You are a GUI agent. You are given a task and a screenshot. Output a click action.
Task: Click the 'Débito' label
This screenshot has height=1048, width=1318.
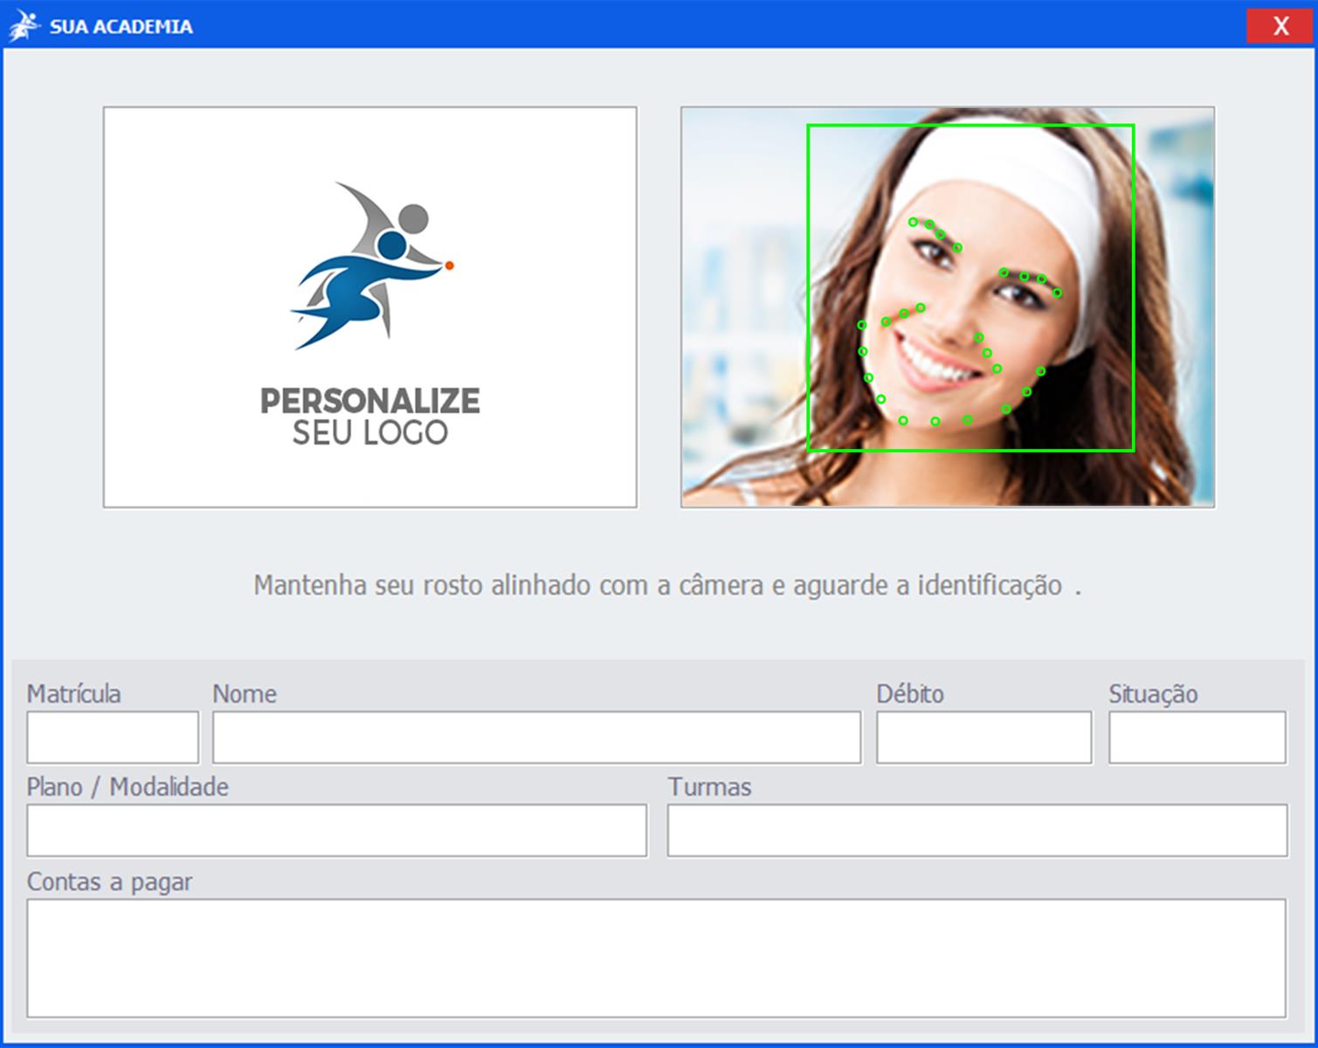pyautogui.click(x=910, y=693)
